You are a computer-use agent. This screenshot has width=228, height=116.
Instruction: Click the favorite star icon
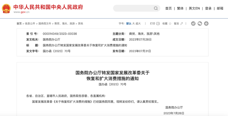pos(170,24)
